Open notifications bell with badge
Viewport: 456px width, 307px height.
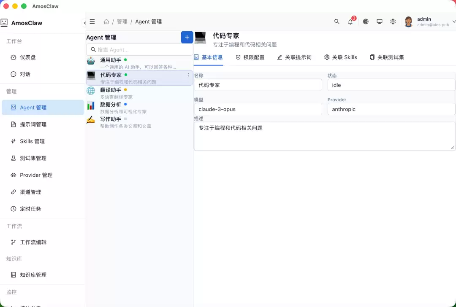[x=350, y=22]
